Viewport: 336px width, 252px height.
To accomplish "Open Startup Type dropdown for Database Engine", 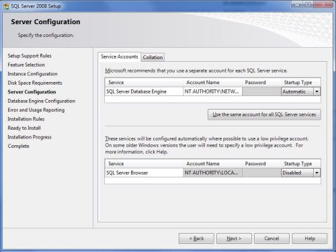I will (x=317, y=91).
